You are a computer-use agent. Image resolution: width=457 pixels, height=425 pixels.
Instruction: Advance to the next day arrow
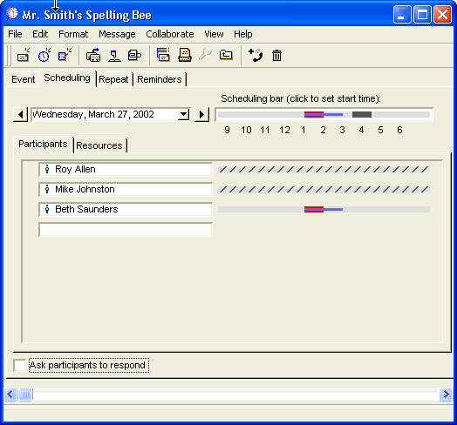tap(201, 114)
